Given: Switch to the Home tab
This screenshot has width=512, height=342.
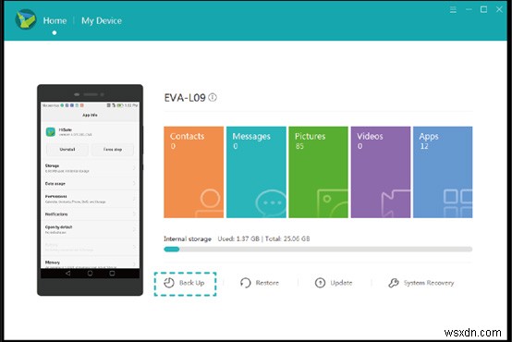Looking at the screenshot, I should click(55, 20).
